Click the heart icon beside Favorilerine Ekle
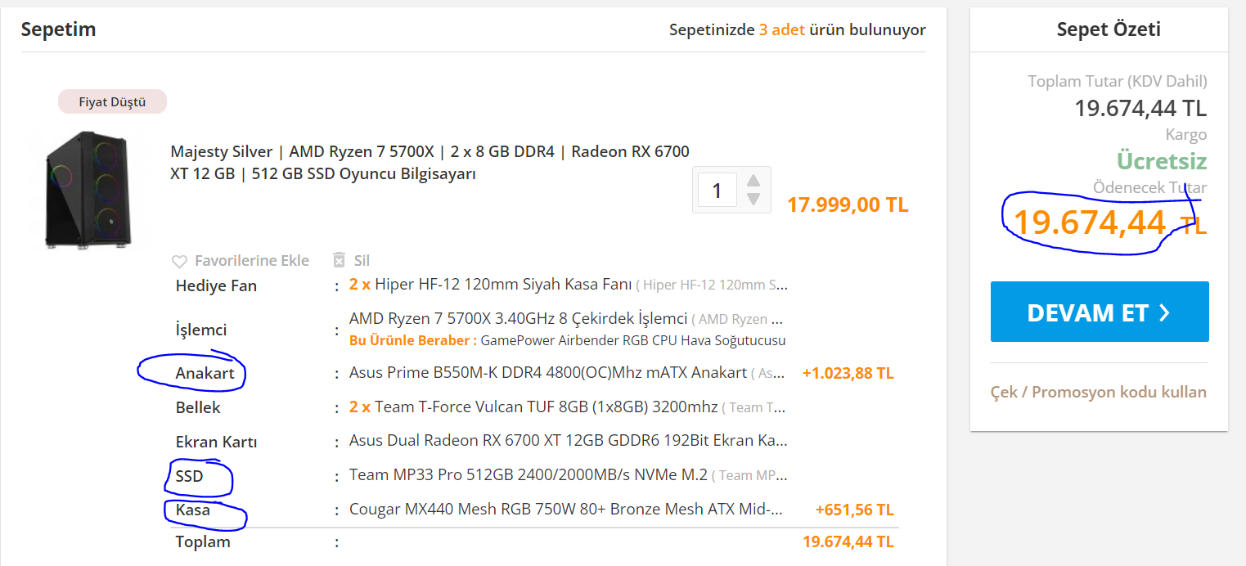This screenshot has height=566, width=1246. pyautogui.click(x=179, y=261)
